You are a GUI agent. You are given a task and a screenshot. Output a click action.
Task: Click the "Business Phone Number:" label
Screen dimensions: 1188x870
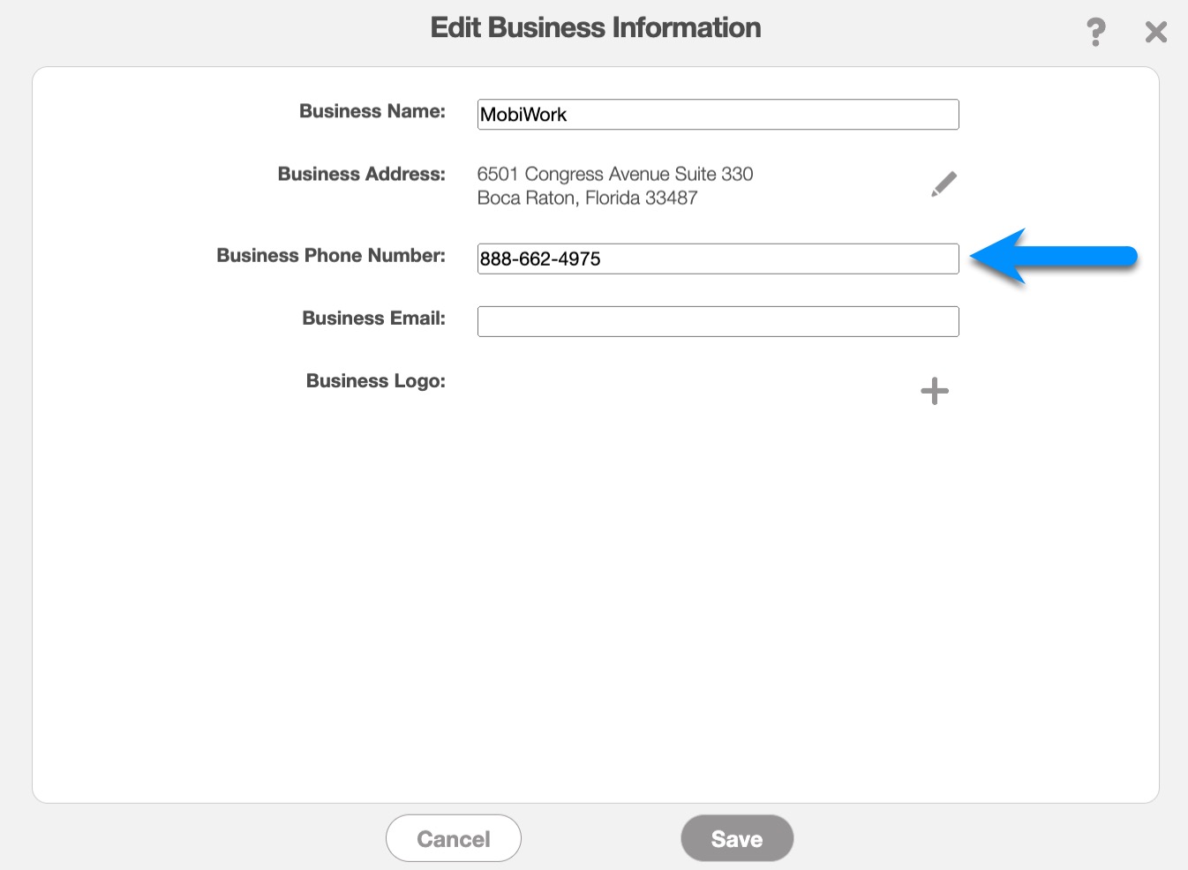[x=330, y=255]
